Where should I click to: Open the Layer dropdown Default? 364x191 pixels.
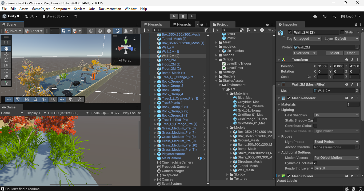(347, 39)
